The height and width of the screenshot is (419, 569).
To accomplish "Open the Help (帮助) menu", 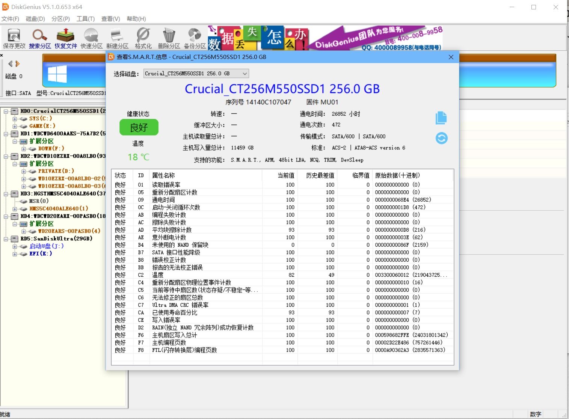I will pyautogui.click(x=136, y=19).
